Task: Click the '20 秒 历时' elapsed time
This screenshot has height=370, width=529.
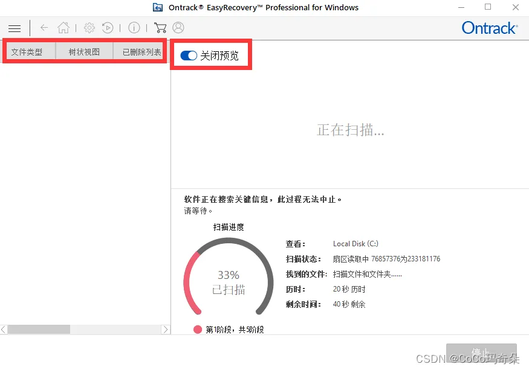Action: [349, 289]
